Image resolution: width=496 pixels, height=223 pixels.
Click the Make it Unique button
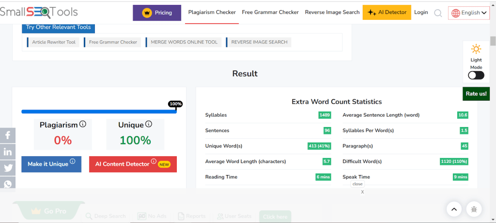point(51,164)
